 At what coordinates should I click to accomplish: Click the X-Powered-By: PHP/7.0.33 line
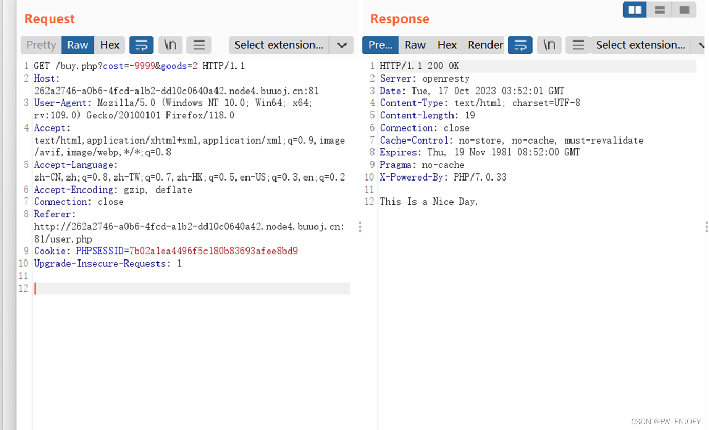pyautogui.click(x=443, y=177)
